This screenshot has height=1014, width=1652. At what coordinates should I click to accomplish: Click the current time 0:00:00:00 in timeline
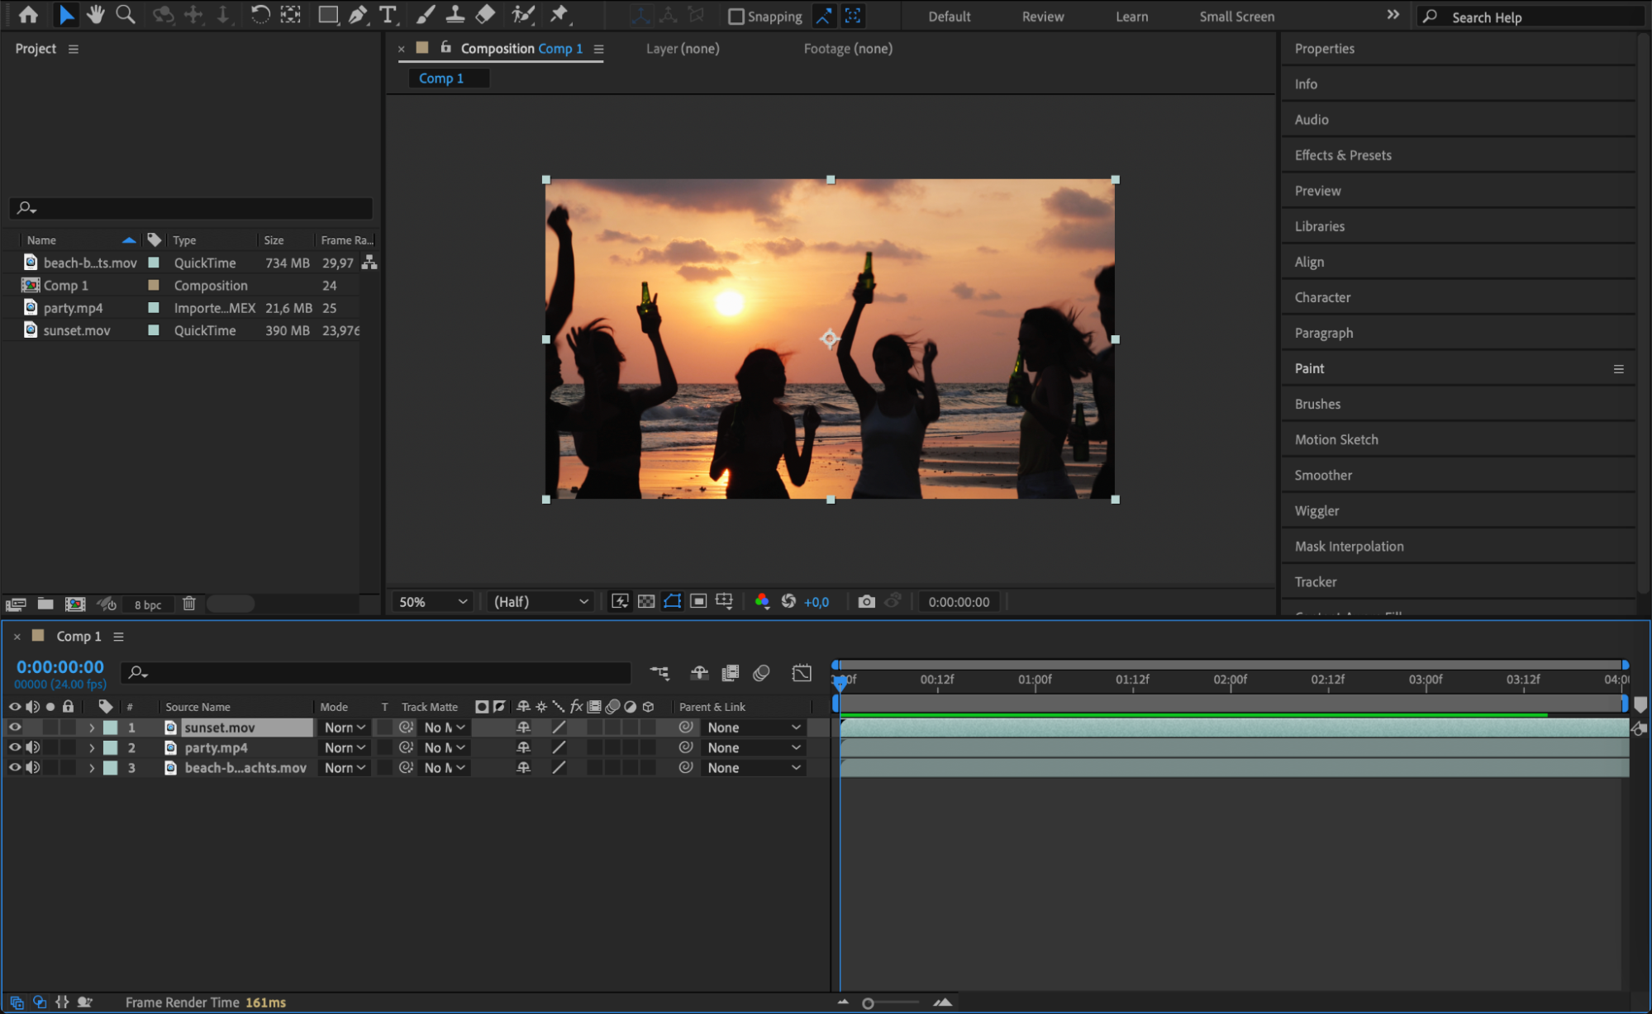[60, 667]
